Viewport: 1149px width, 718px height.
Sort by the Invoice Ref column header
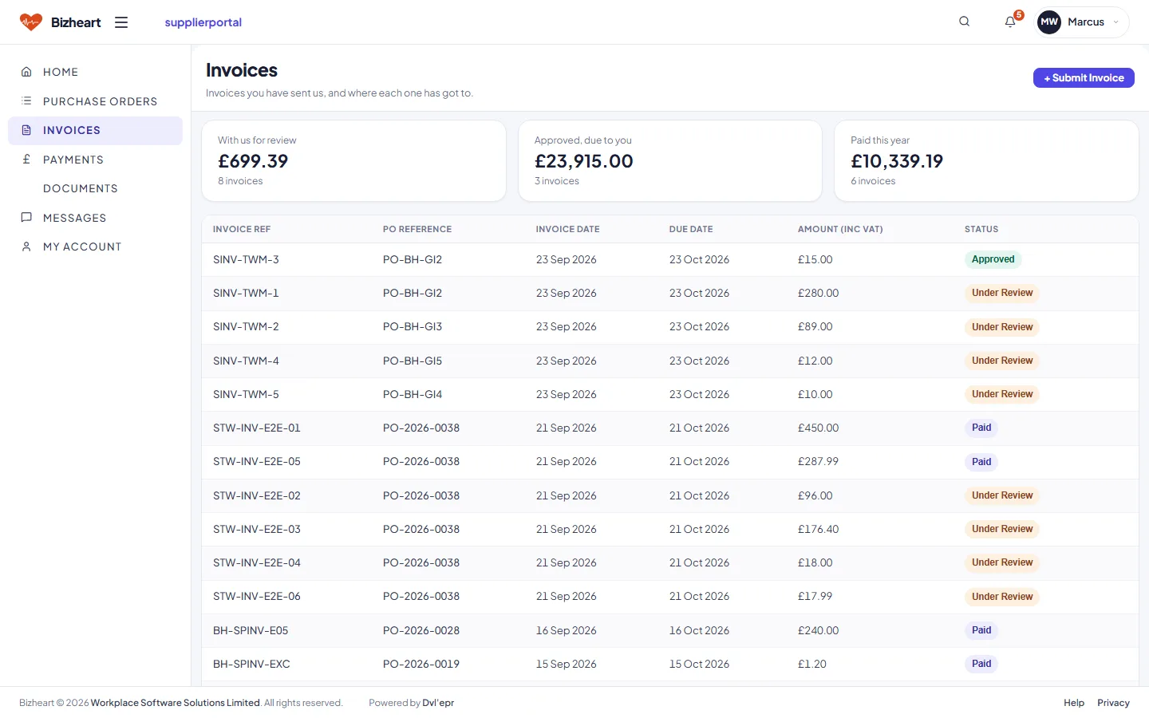pyautogui.click(x=242, y=229)
